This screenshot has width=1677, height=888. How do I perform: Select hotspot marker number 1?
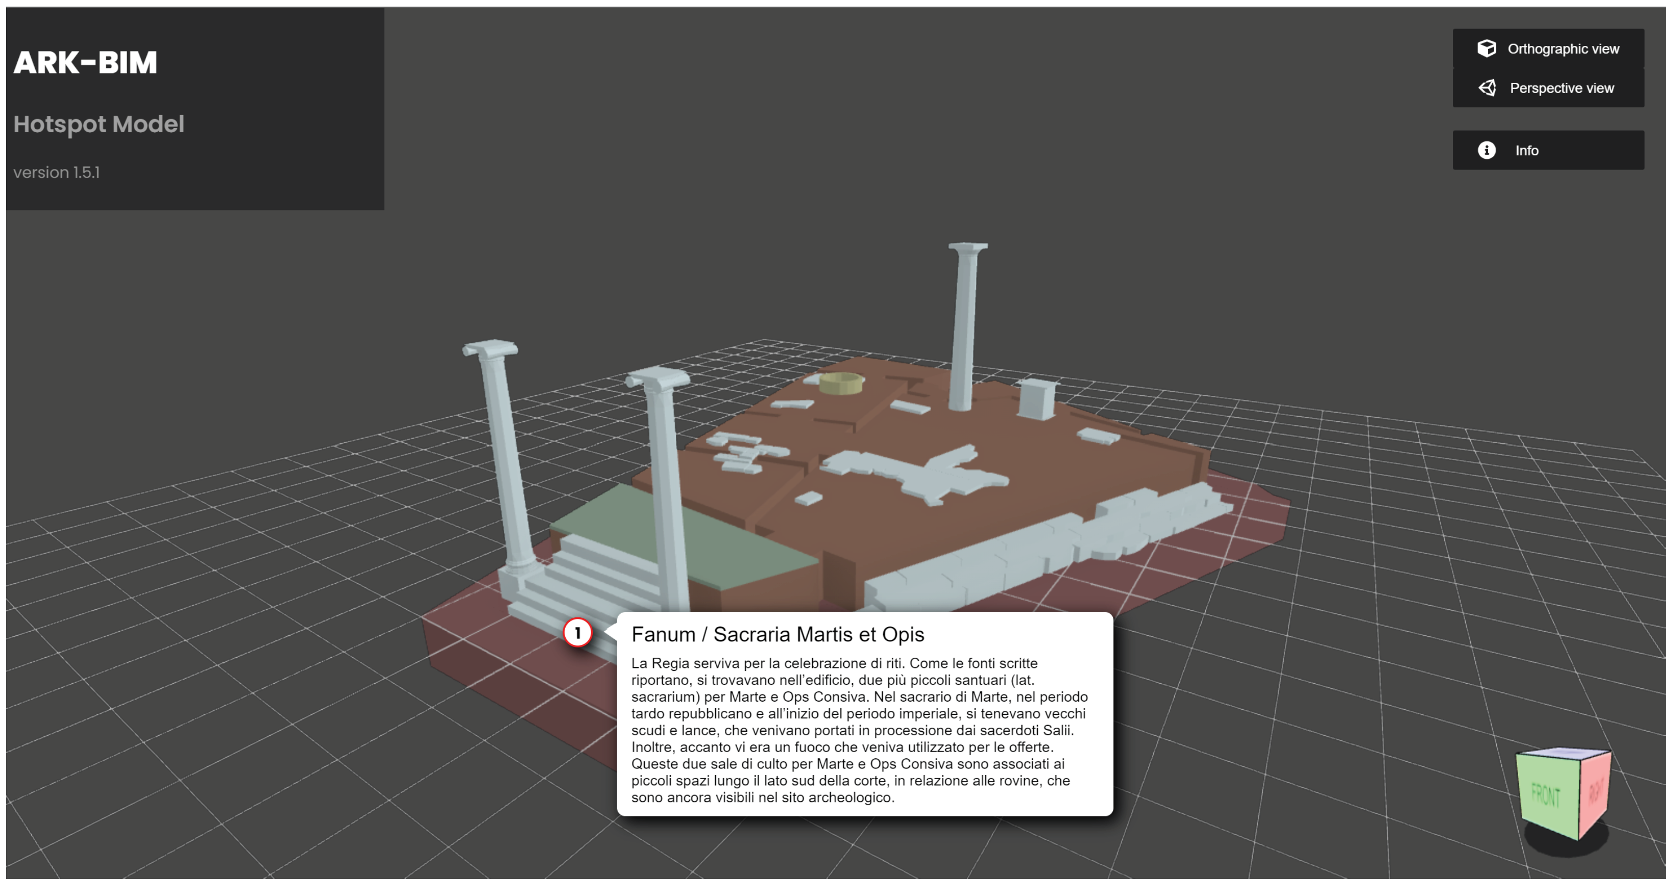coord(577,633)
